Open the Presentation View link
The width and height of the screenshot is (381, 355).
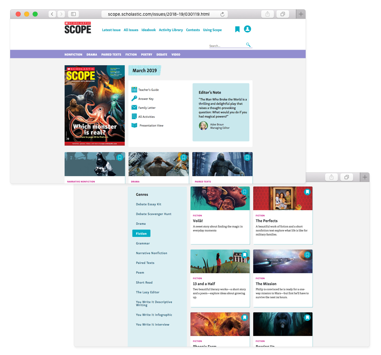(152, 125)
